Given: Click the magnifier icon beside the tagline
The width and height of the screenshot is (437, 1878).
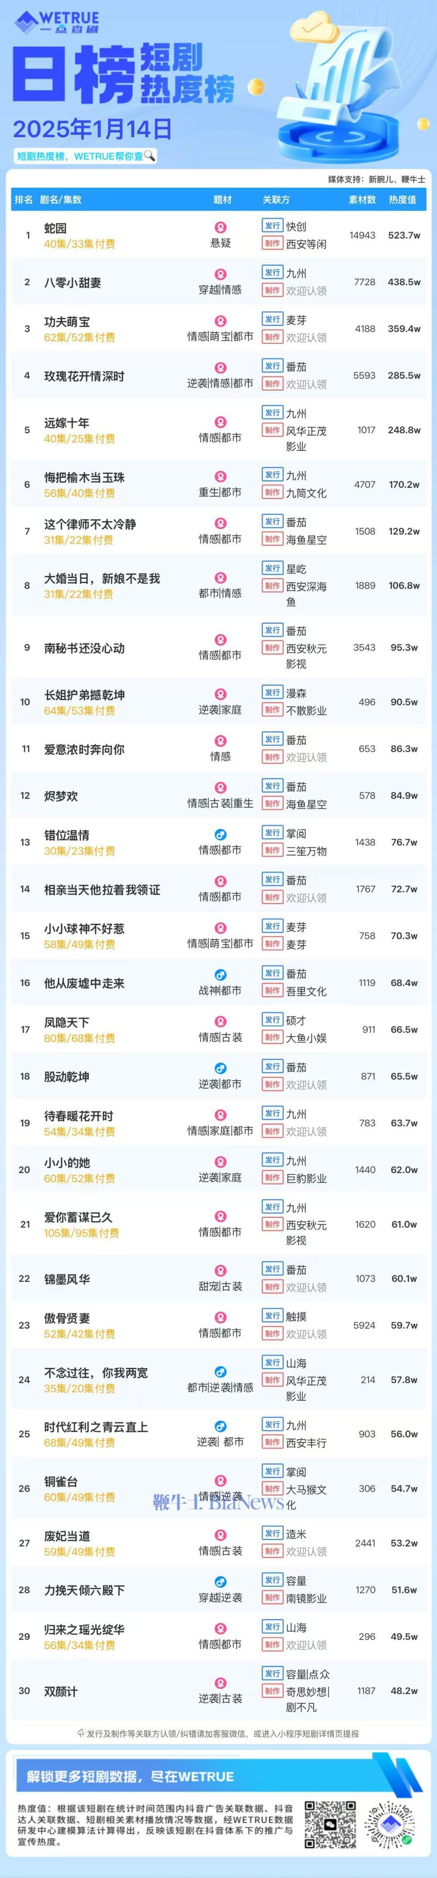Looking at the screenshot, I should 149,155.
